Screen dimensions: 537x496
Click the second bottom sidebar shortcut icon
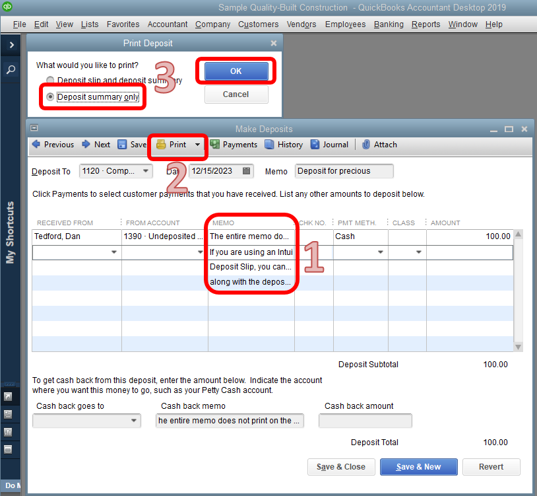click(x=8, y=414)
